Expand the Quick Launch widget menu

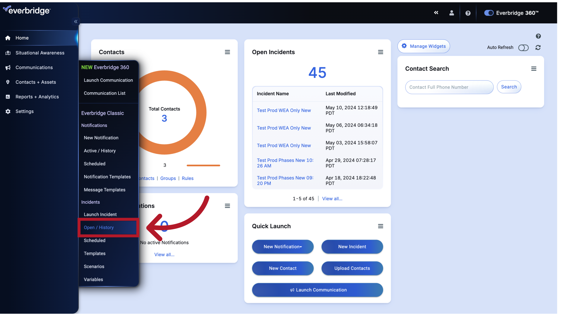[x=380, y=226]
